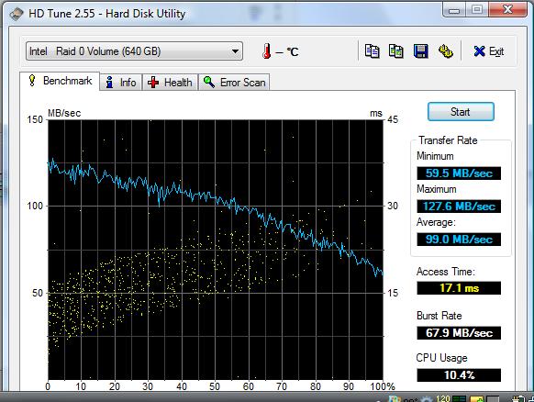Viewport: 534px width, 402px height.
Task: Click the red cross Health tab icon
Action: click(153, 83)
